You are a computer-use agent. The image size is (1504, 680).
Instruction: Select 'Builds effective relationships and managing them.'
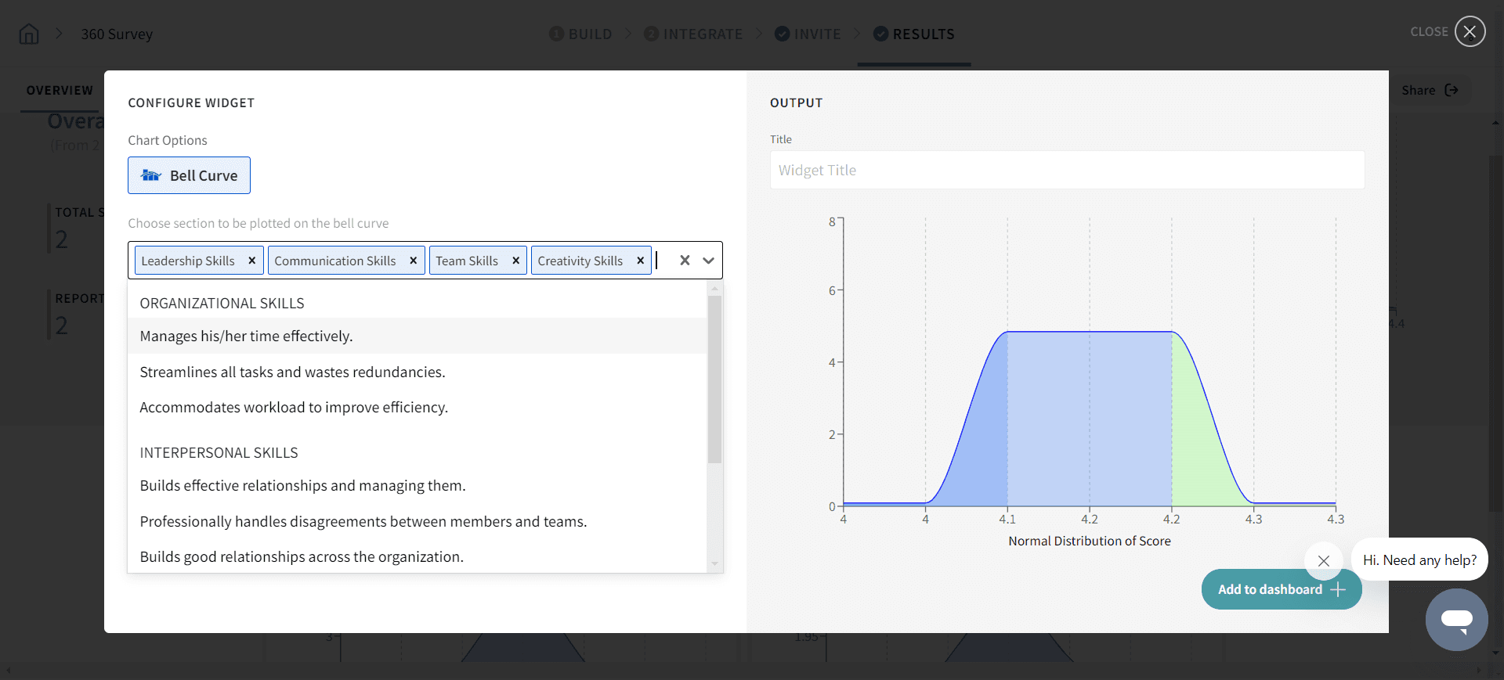[302, 486]
